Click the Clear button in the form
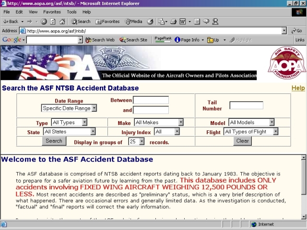 tap(242, 141)
